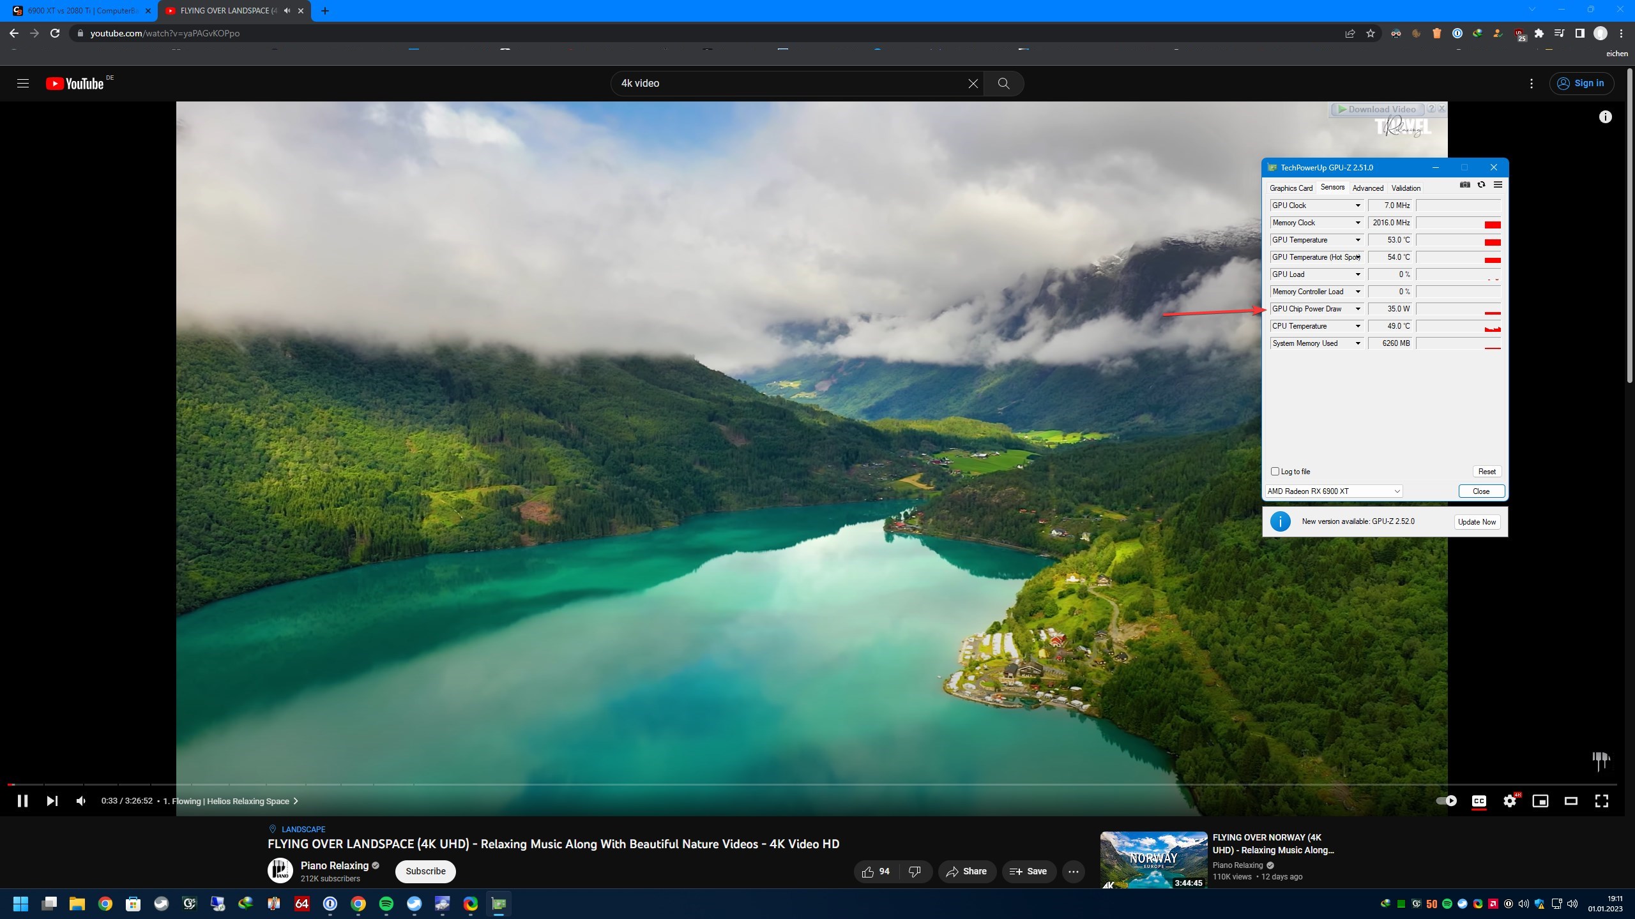Screen dimensions: 1635x919
Task: Click the GPU-Z screenshot camera icon
Action: 1464,185
